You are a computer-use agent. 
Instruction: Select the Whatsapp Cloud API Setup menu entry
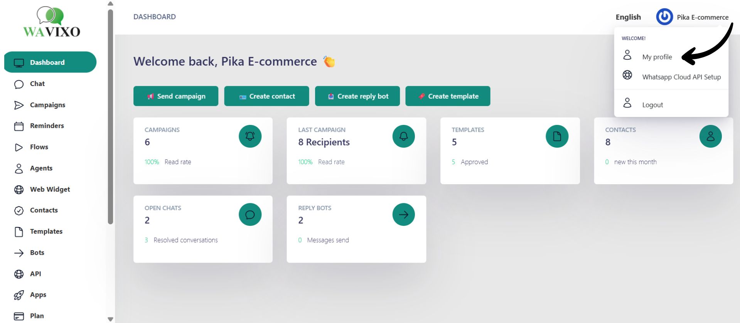[x=682, y=77]
